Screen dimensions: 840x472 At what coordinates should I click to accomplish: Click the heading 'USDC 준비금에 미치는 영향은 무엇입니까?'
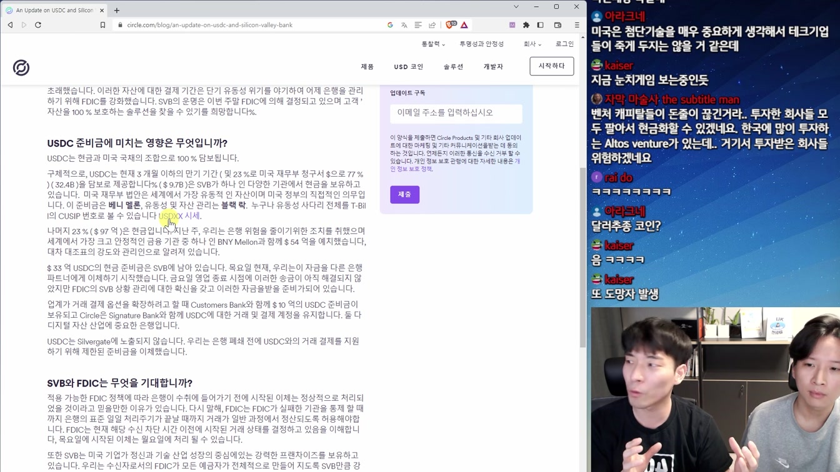pos(137,143)
